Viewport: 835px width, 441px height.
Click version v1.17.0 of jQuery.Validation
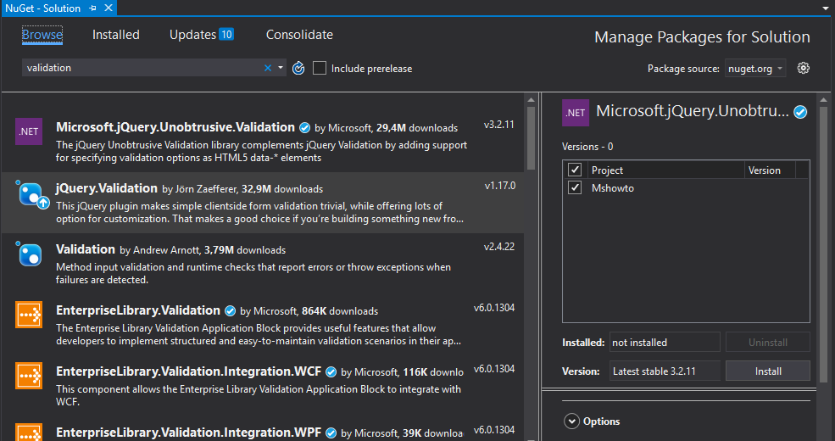(x=499, y=186)
